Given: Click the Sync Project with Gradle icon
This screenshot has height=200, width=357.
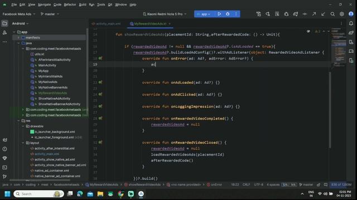Looking at the screenshot, I should tap(295, 14).
